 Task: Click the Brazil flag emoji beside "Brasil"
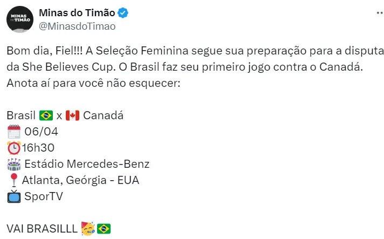[46, 115]
